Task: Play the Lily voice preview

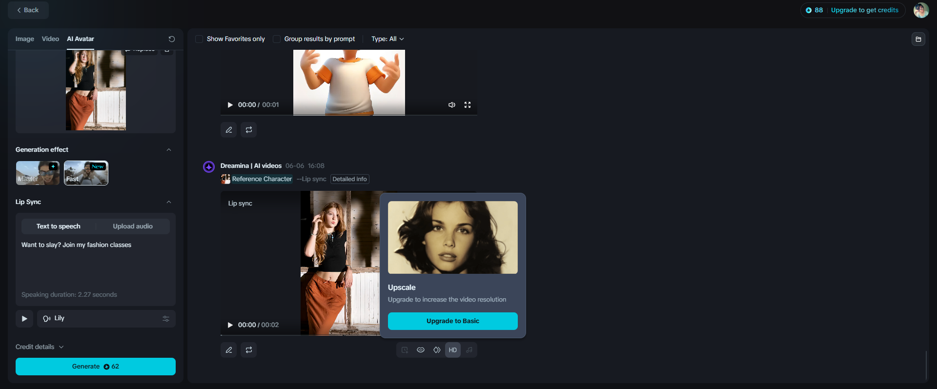Action: point(24,319)
